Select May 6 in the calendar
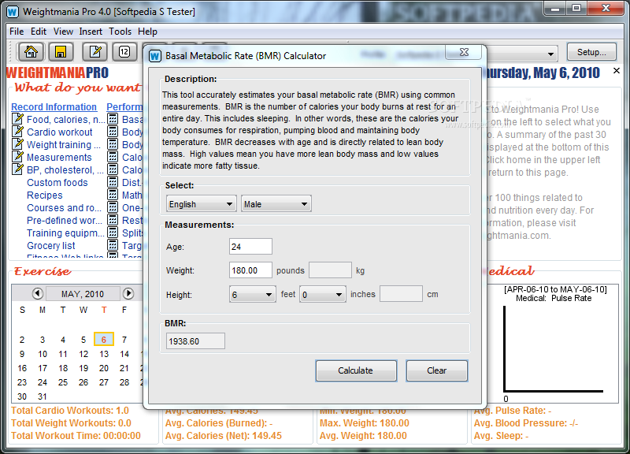Image resolution: width=630 pixels, height=454 pixels. [104, 340]
